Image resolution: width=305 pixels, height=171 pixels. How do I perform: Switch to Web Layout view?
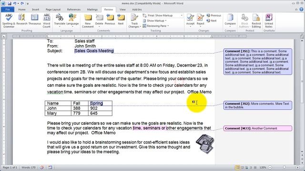coord(246,167)
